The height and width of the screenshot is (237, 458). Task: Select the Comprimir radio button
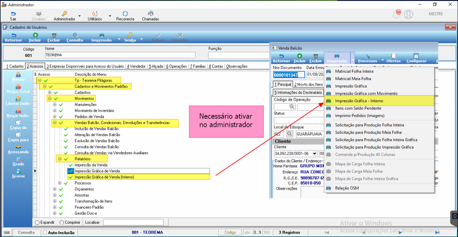tap(62, 222)
